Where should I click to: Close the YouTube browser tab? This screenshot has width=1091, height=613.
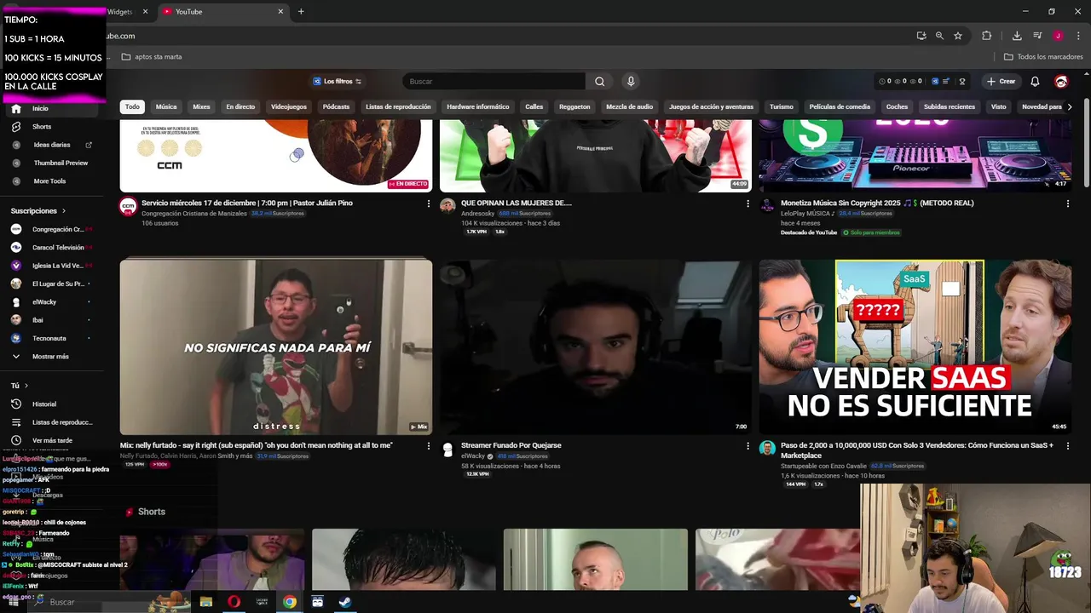pyautogui.click(x=280, y=12)
